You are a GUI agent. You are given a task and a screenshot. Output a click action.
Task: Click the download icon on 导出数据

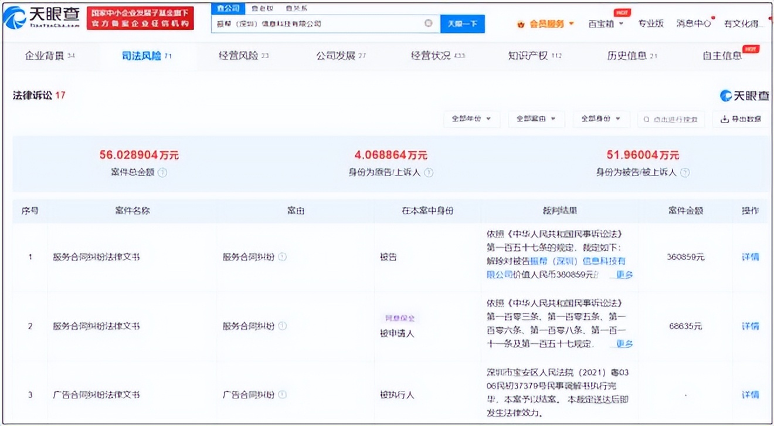724,119
